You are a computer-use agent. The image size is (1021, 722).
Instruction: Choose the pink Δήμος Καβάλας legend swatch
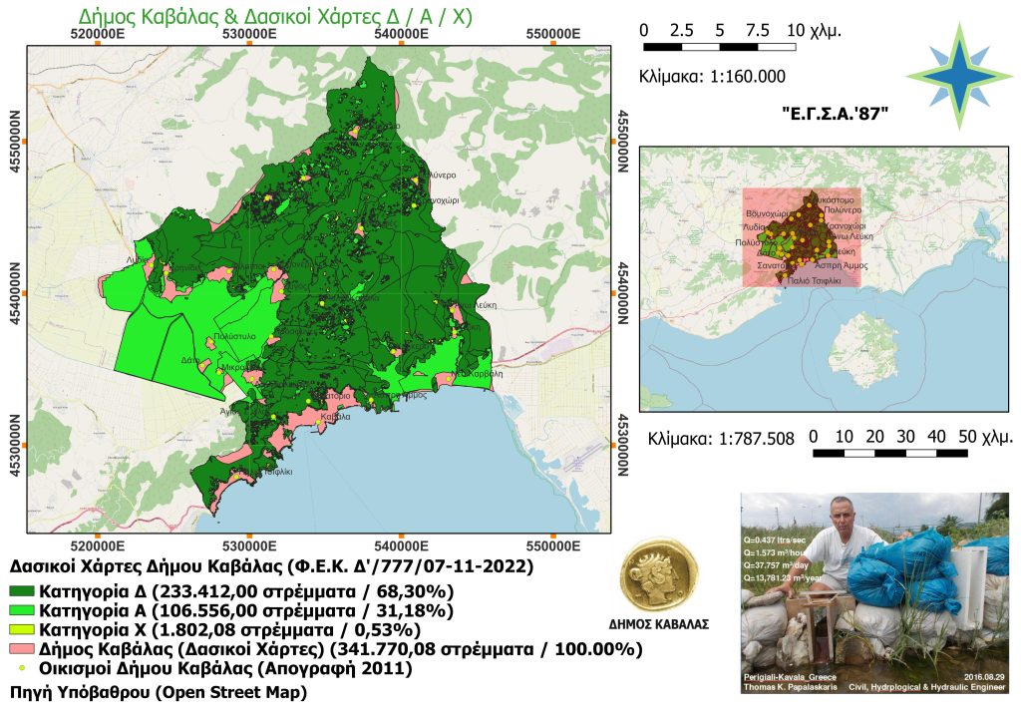pyautogui.click(x=22, y=649)
